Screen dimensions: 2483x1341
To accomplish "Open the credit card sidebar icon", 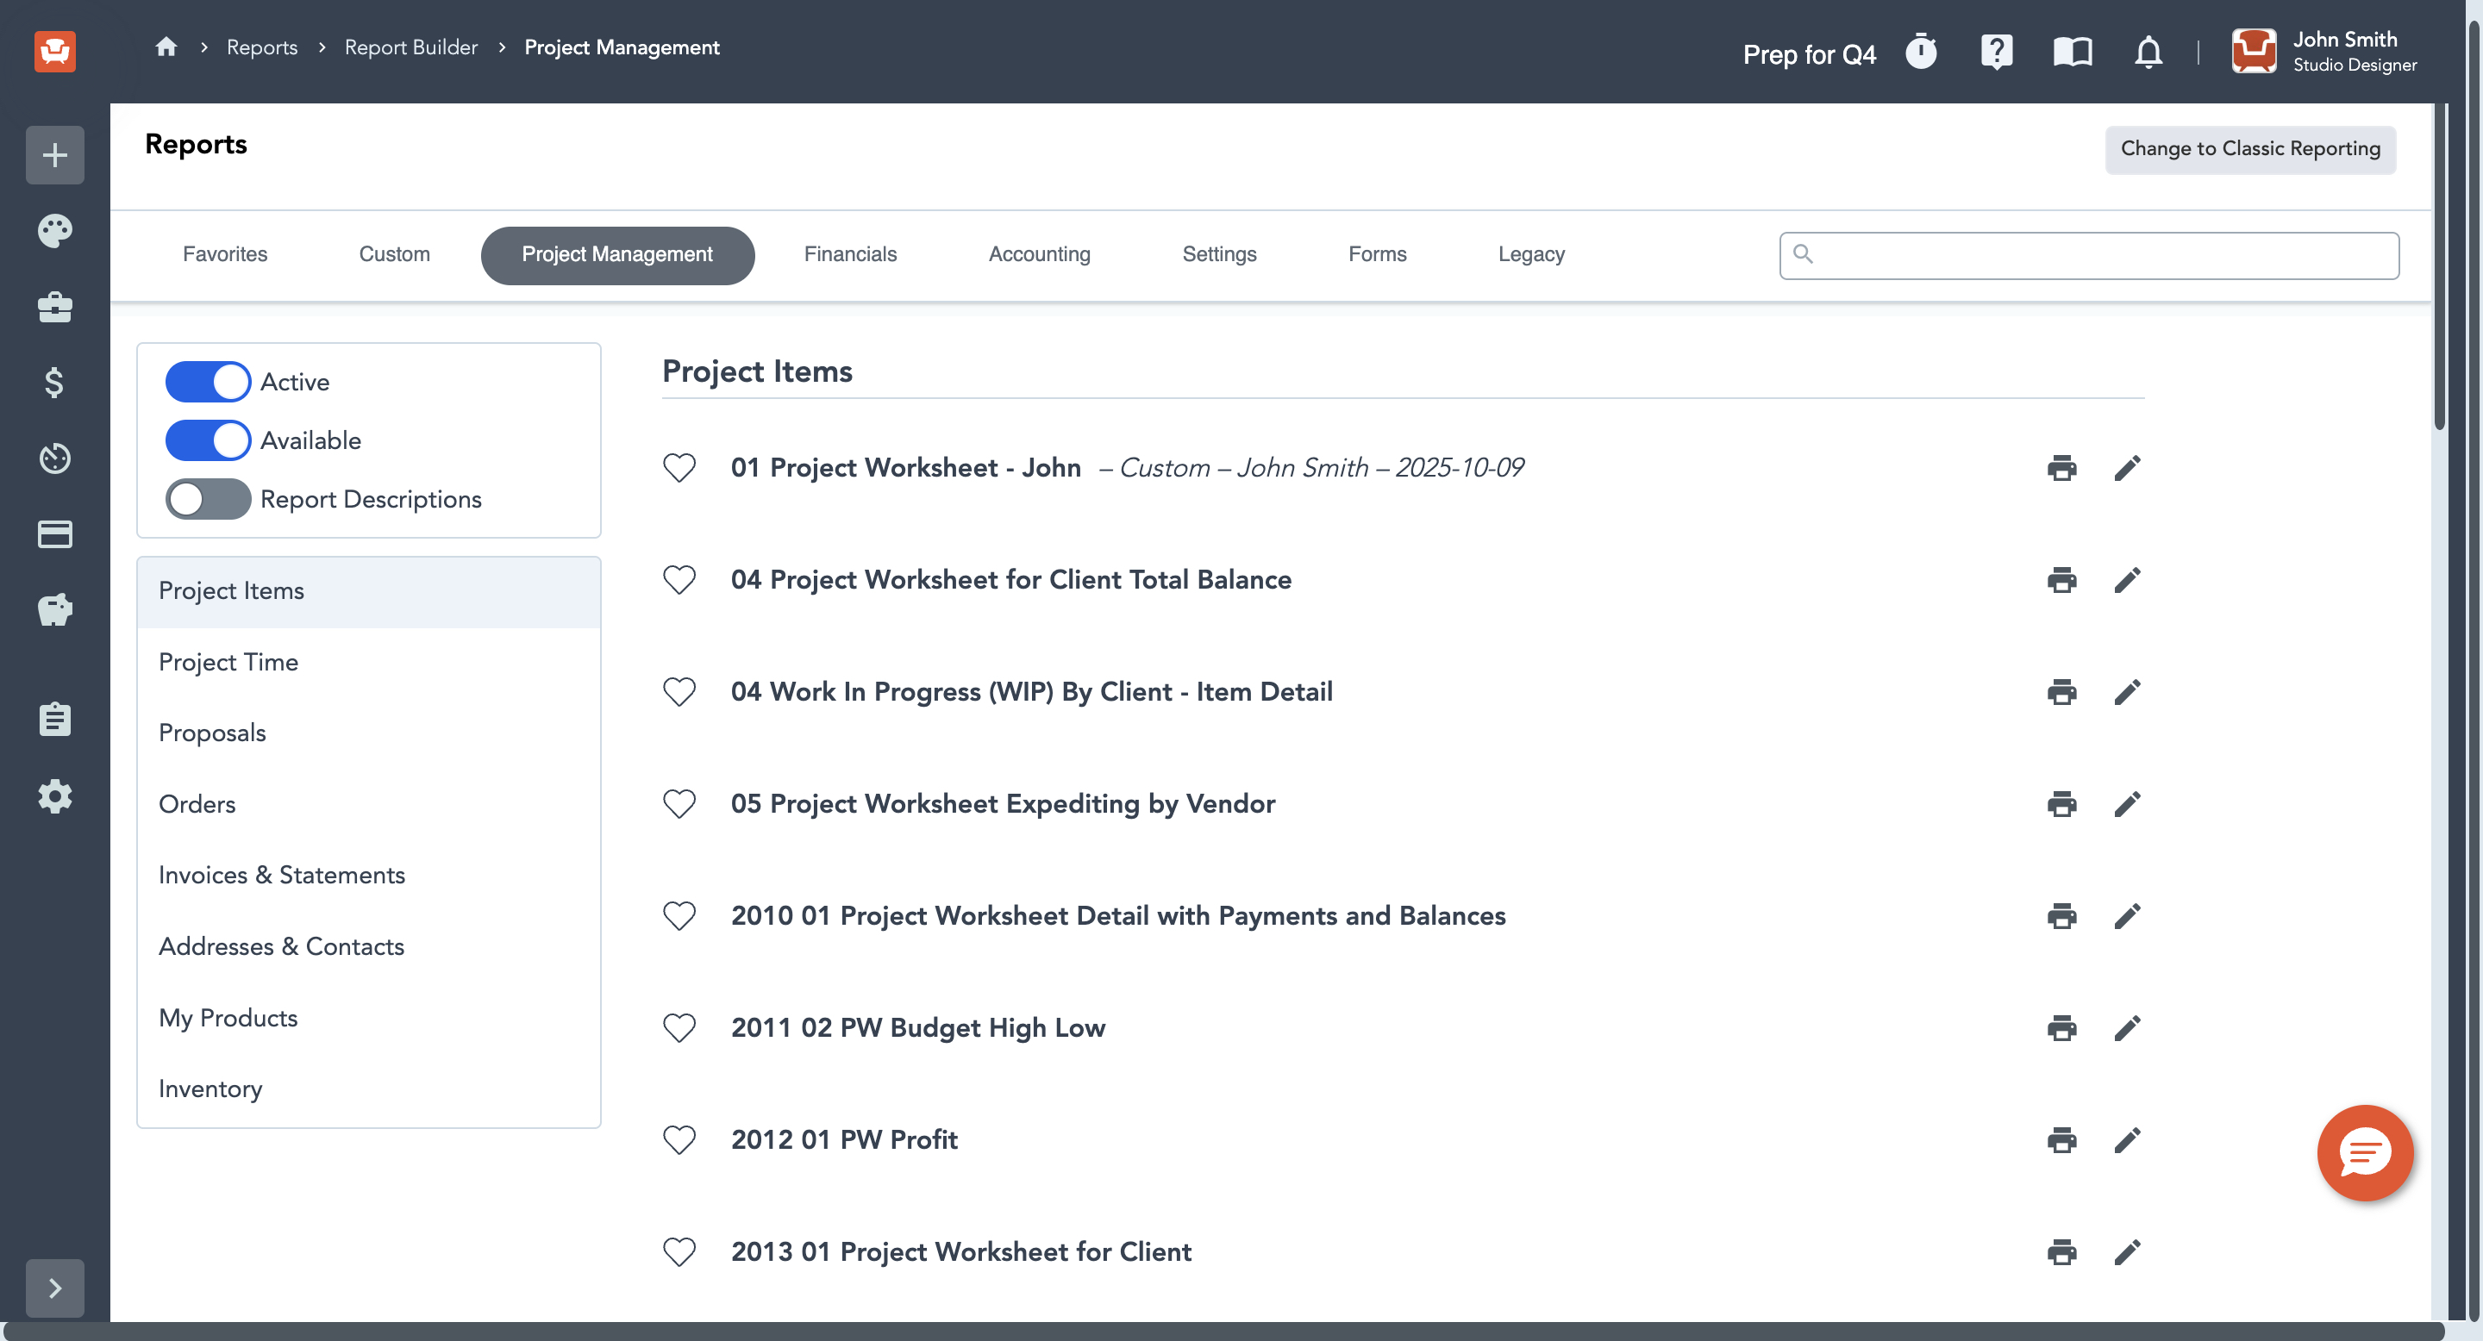I will [x=55, y=533].
